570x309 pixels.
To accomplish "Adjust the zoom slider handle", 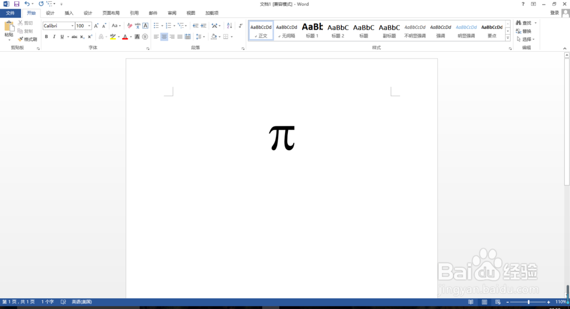I will [528, 302].
